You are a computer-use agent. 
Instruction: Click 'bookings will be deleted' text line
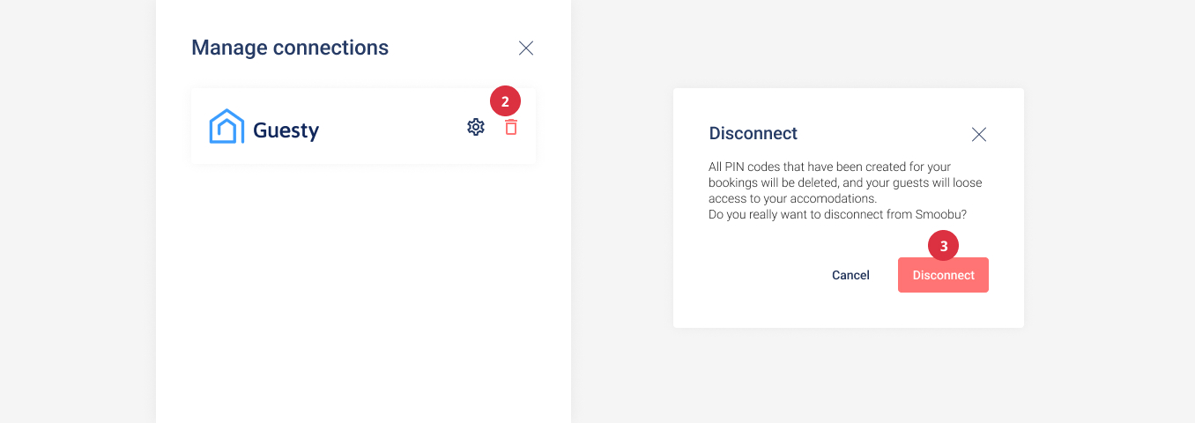pyautogui.click(x=845, y=182)
